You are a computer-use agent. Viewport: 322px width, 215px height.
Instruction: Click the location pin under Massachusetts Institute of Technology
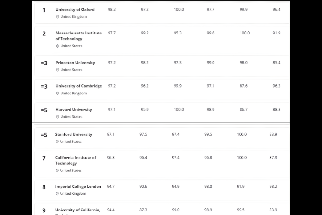click(x=57, y=46)
